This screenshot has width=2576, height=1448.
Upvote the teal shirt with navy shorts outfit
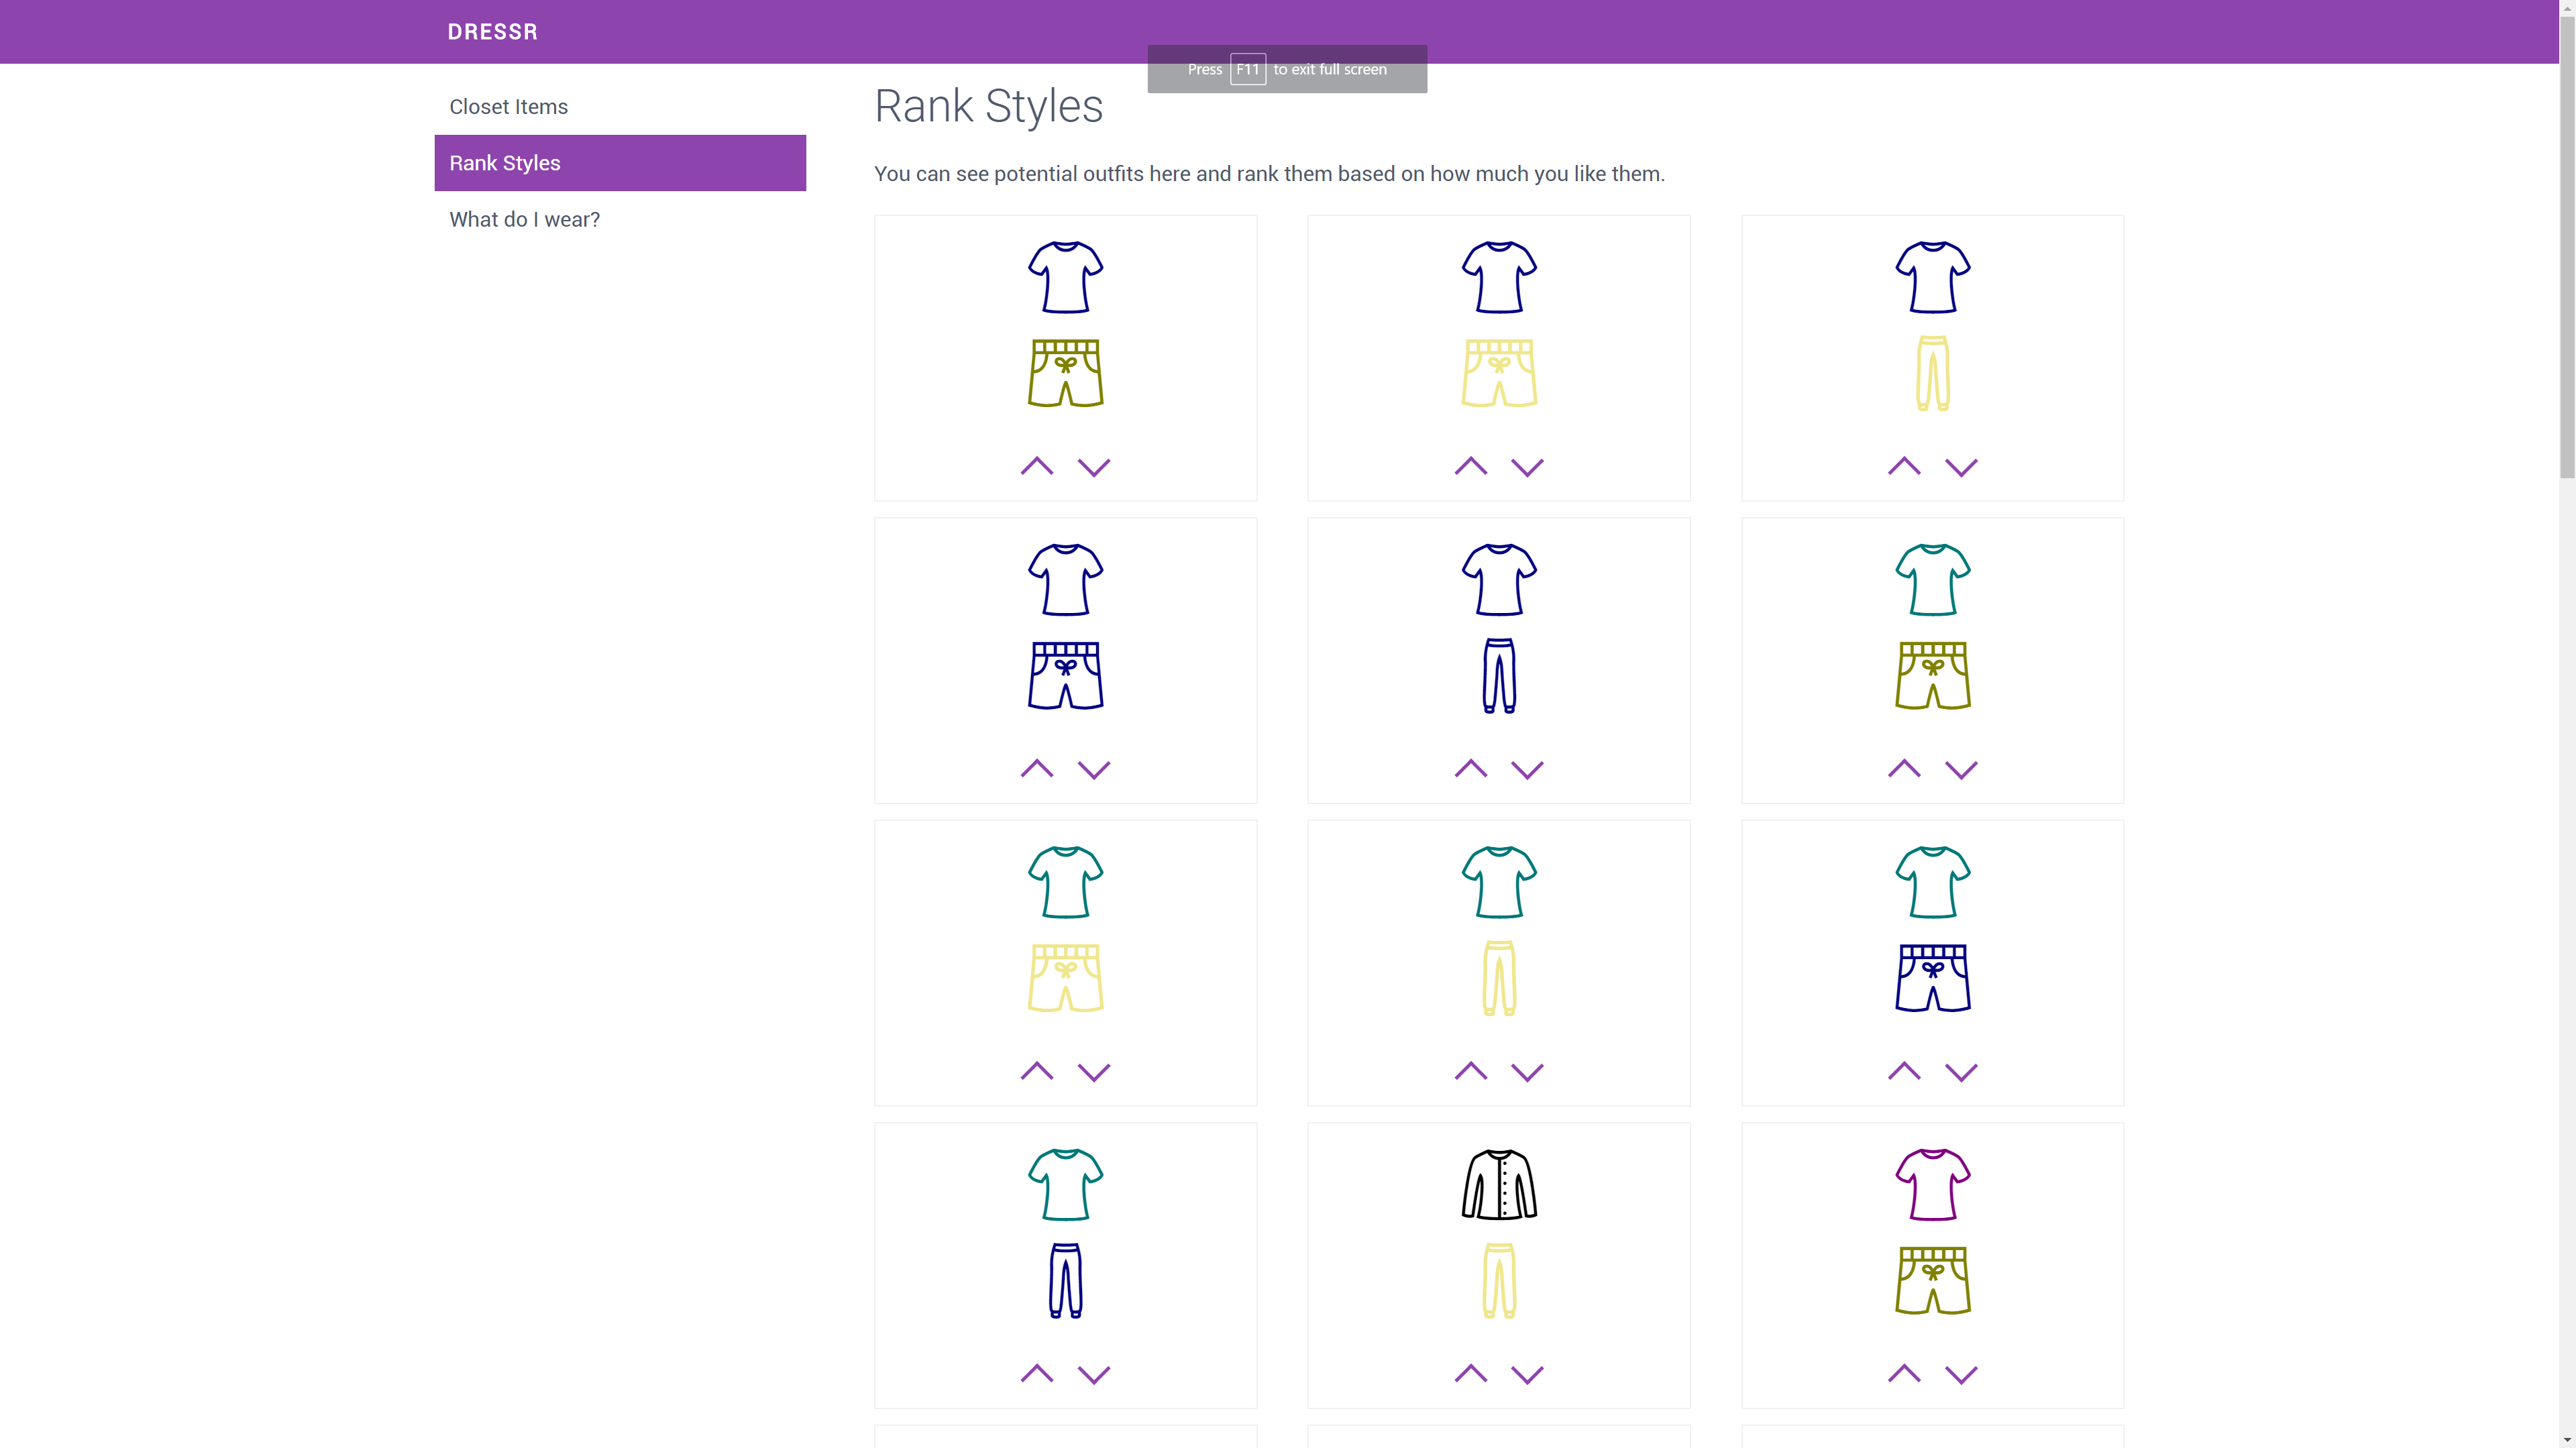point(1904,1071)
